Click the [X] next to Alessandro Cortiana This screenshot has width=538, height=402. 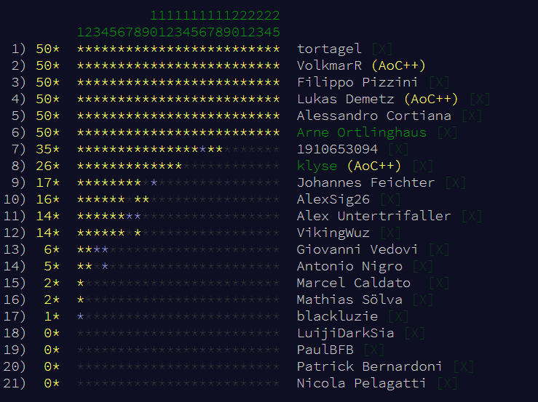tap(472, 116)
